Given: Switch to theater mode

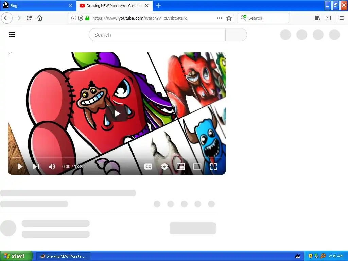Looking at the screenshot, I should [x=197, y=167].
